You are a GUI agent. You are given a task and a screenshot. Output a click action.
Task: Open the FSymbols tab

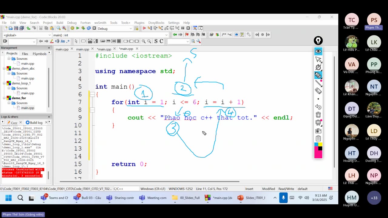[39, 54]
